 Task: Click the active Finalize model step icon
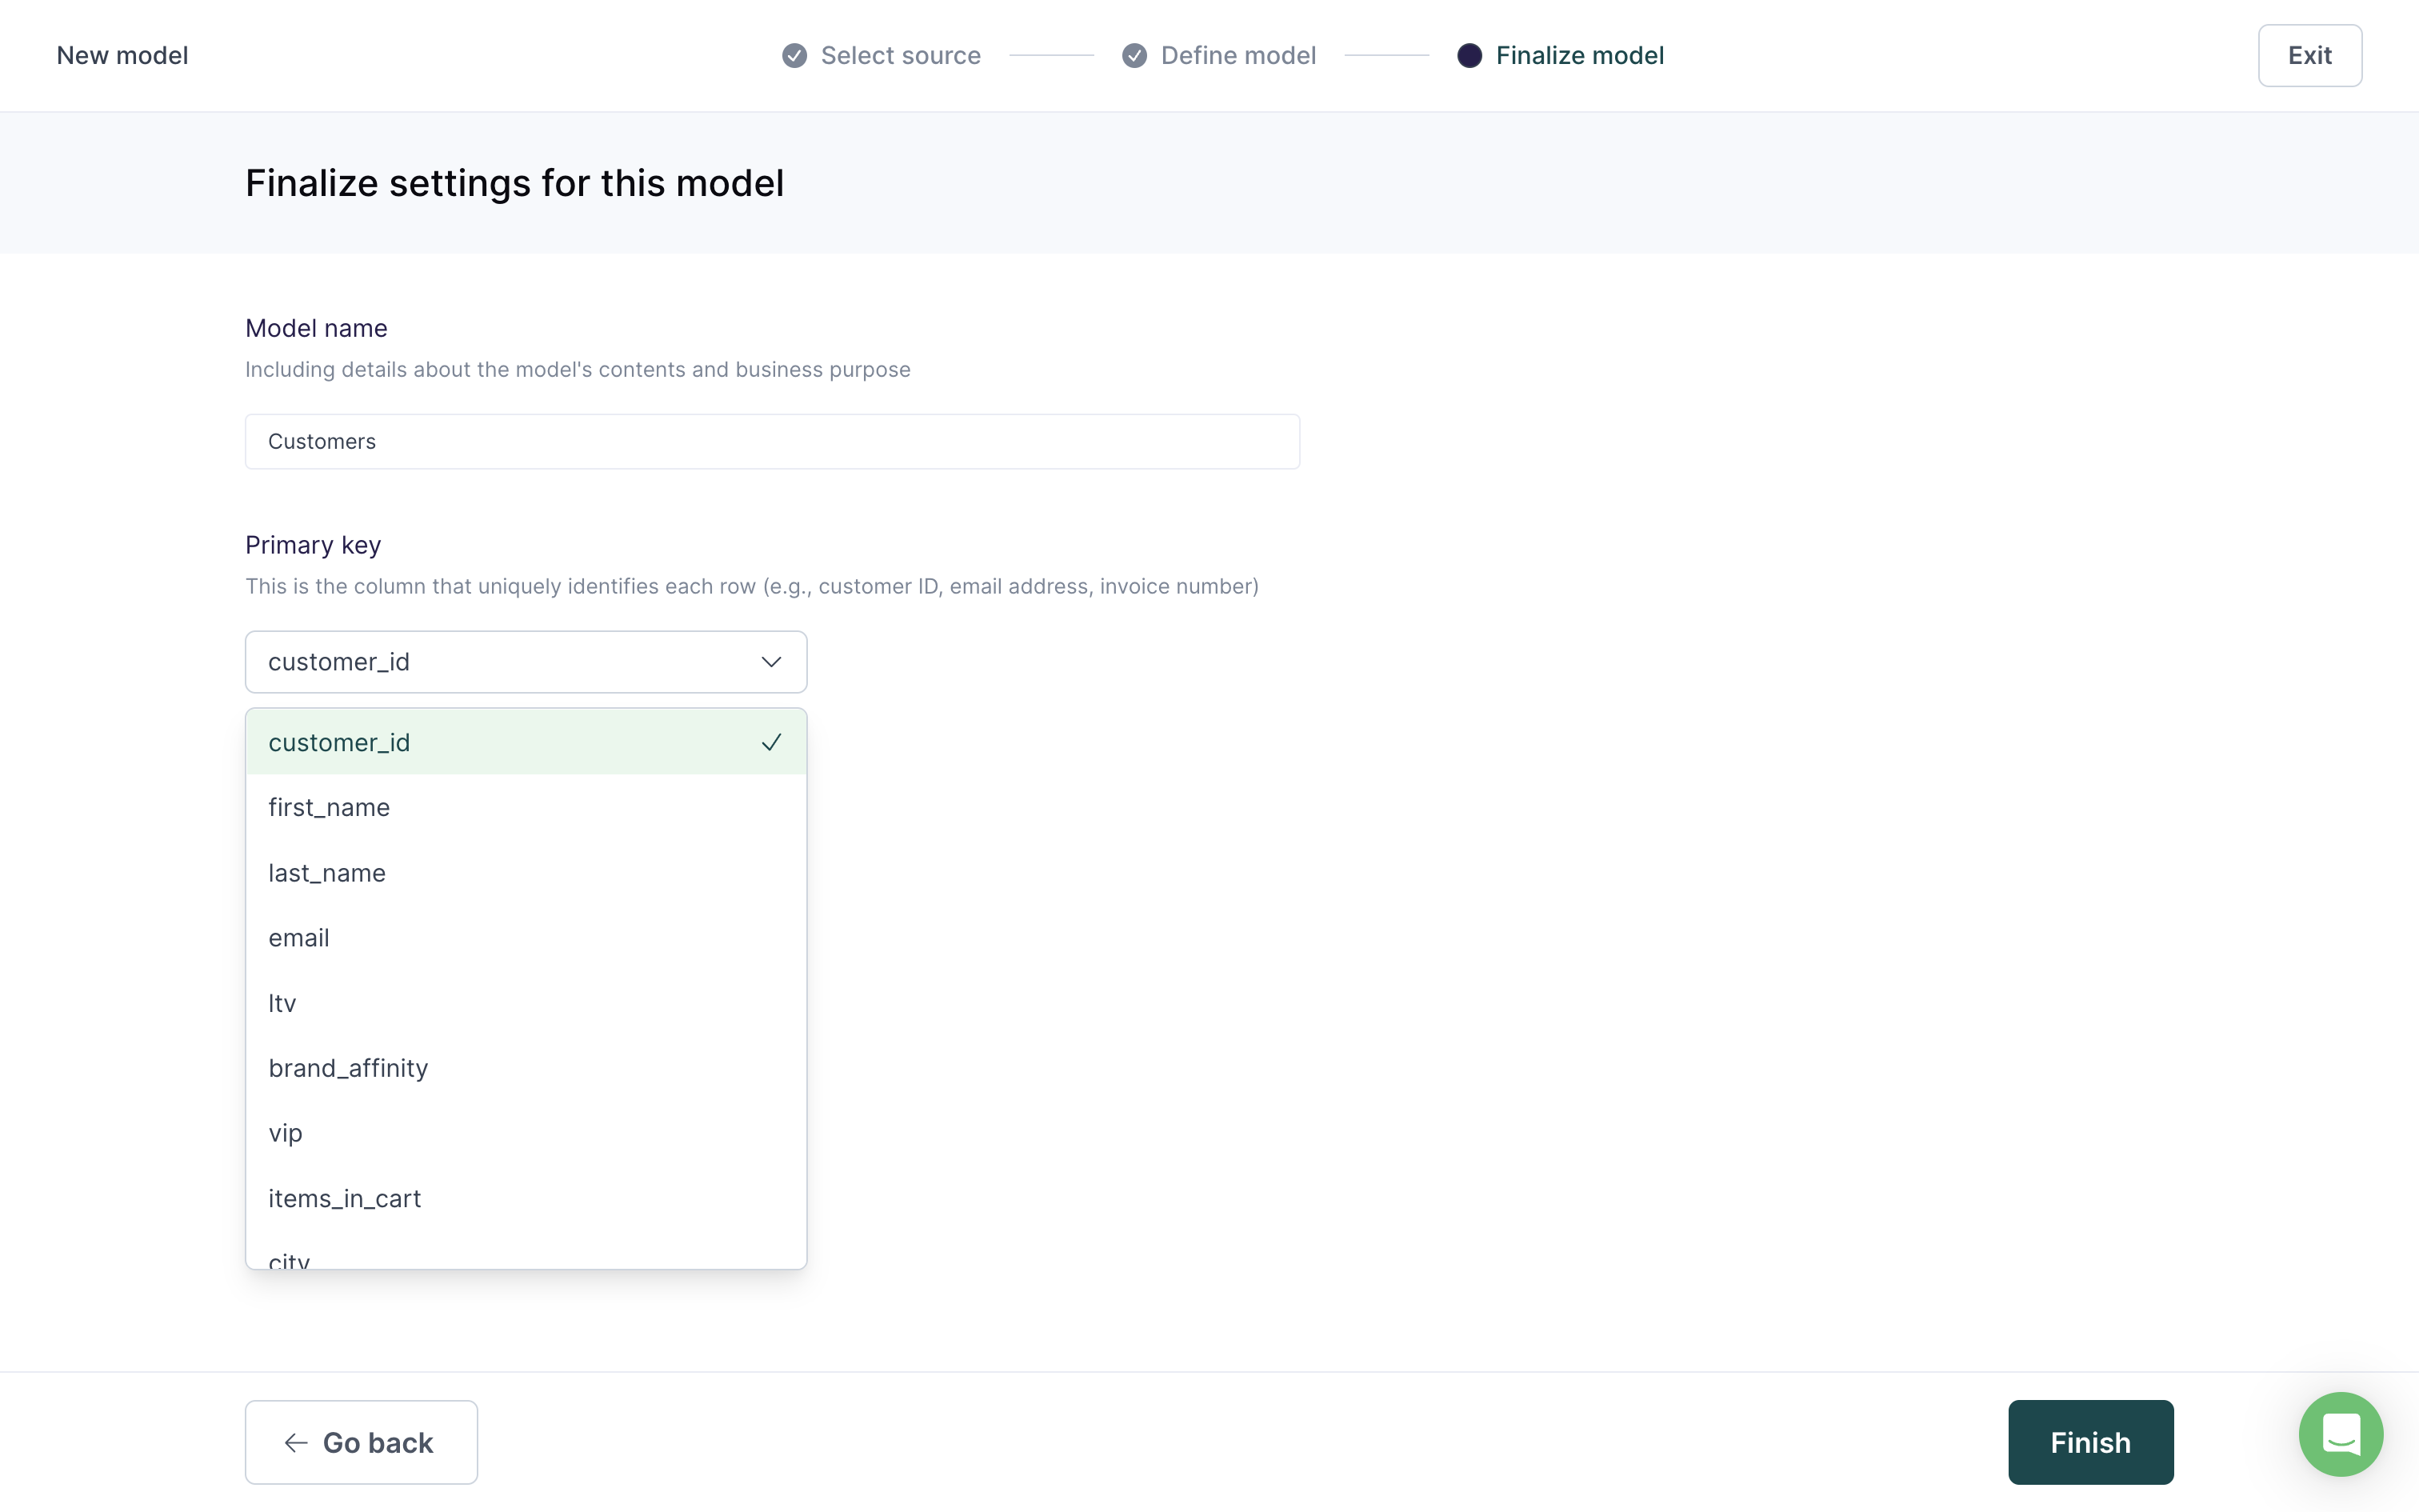pos(1468,54)
